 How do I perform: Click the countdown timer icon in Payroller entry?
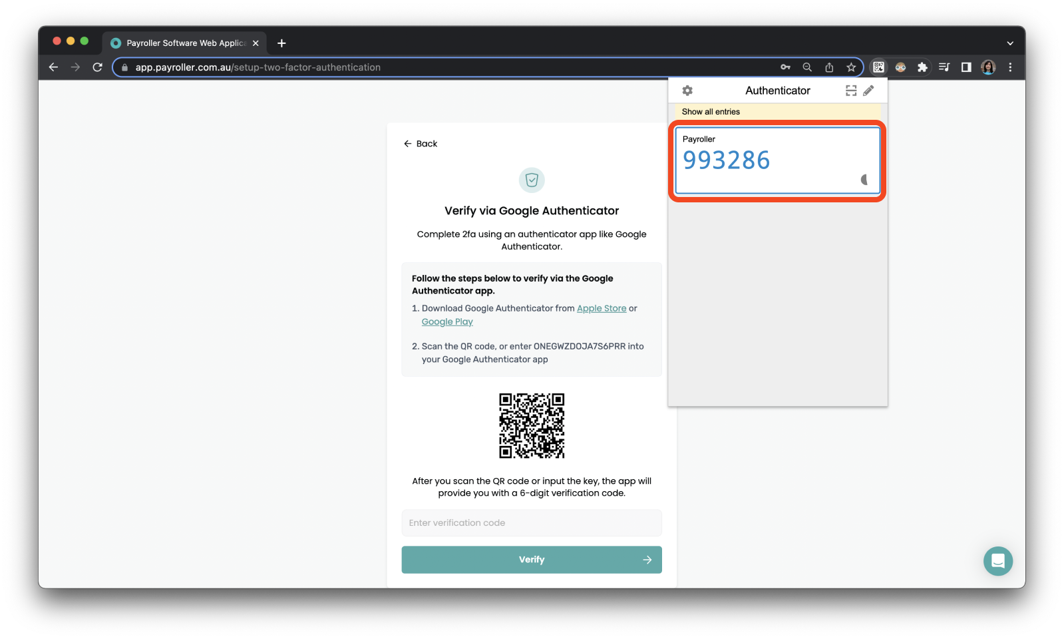coord(864,180)
